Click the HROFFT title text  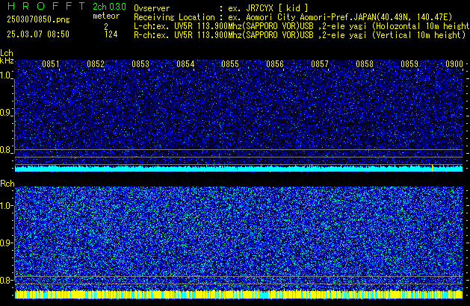(46, 6)
